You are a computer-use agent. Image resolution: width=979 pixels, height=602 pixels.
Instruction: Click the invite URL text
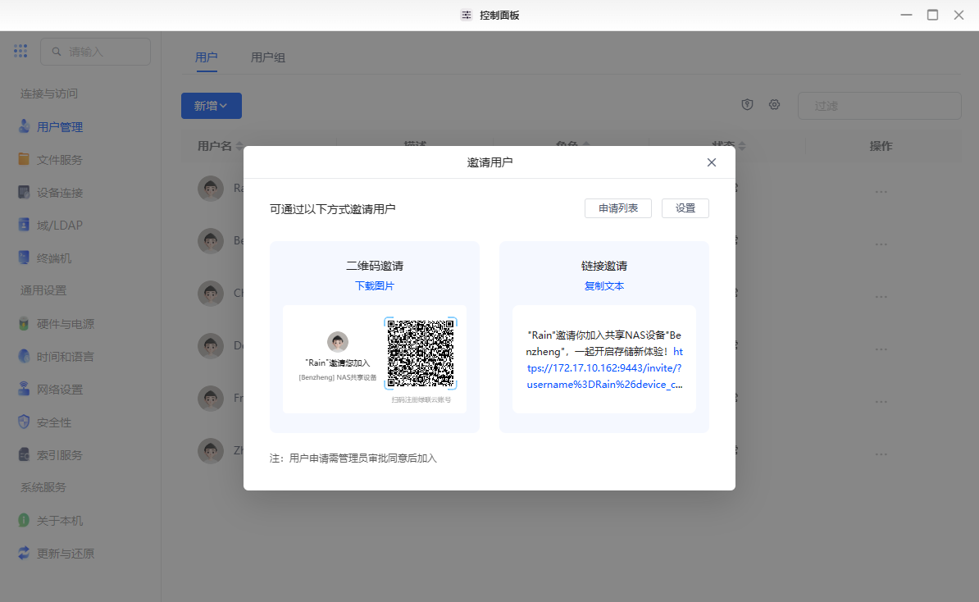tap(604, 367)
